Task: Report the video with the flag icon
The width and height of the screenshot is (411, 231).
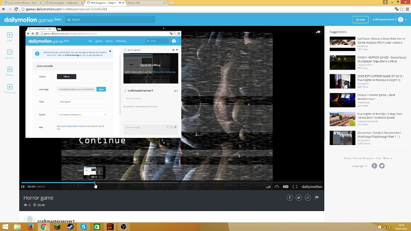Action: pyautogui.click(x=317, y=198)
